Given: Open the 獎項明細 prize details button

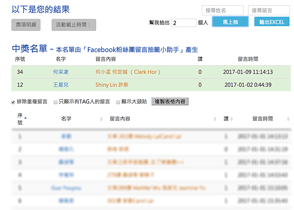Looking at the screenshot, I should (26, 25).
